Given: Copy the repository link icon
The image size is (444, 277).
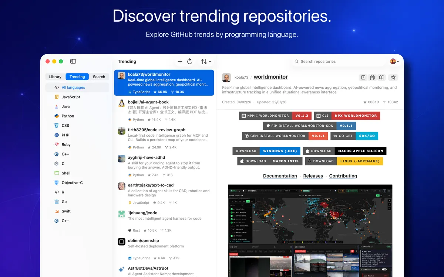Looking at the screenshot, I should 372,77.
